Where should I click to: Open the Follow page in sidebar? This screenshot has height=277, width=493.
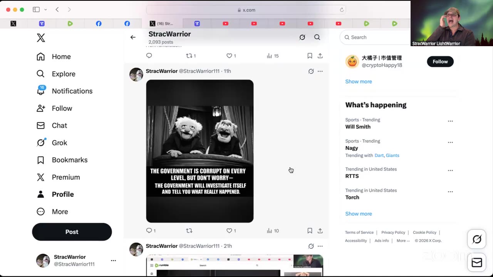click(54, 108)
